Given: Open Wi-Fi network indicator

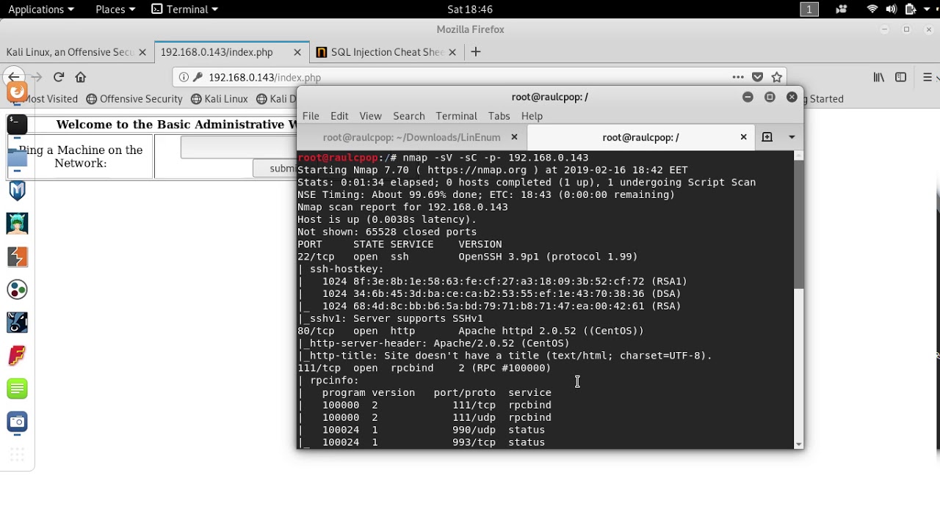Looking at the screenshot, I should pos(872,10).
